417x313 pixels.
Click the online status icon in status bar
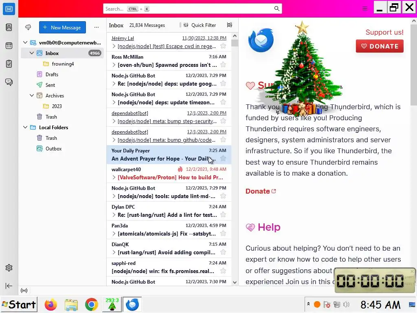click(x=24, y=290)
